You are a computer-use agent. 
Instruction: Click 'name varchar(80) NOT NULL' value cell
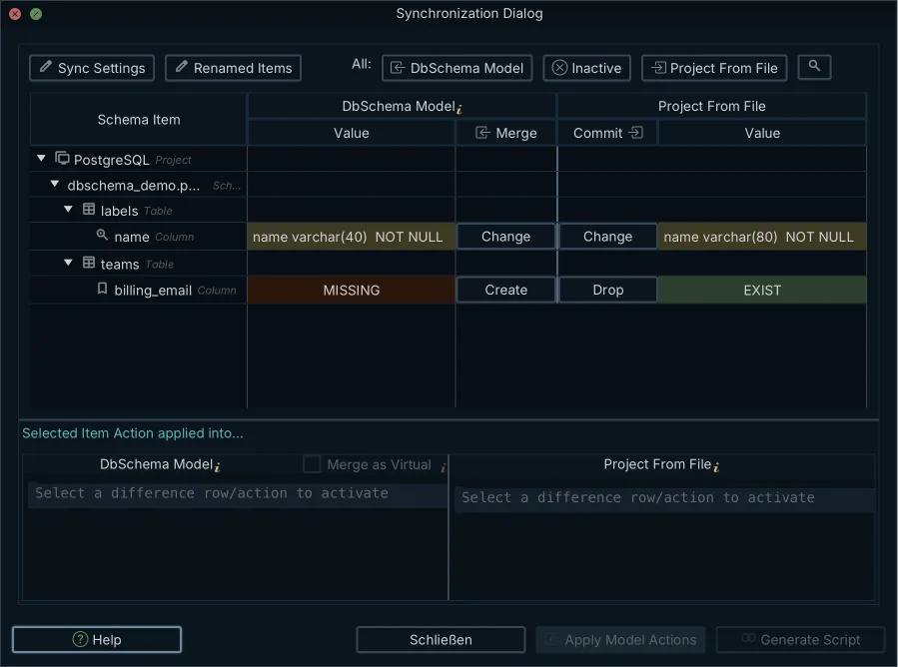click(762, 237)
